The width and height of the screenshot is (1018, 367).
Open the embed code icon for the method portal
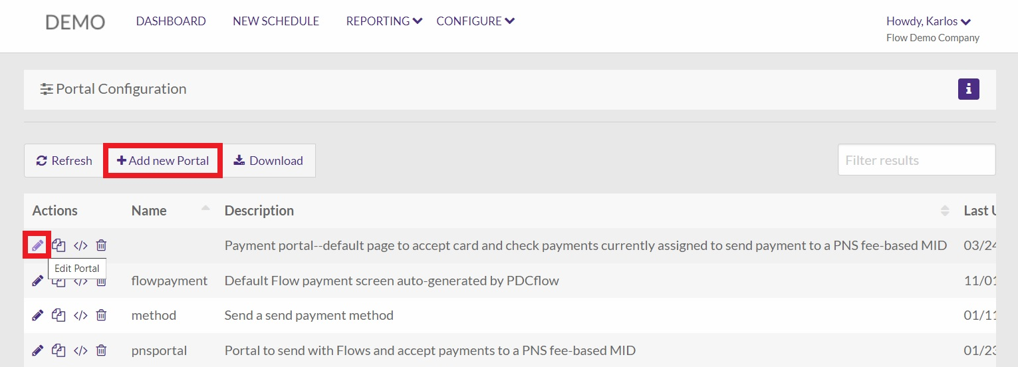click(80, 315)
